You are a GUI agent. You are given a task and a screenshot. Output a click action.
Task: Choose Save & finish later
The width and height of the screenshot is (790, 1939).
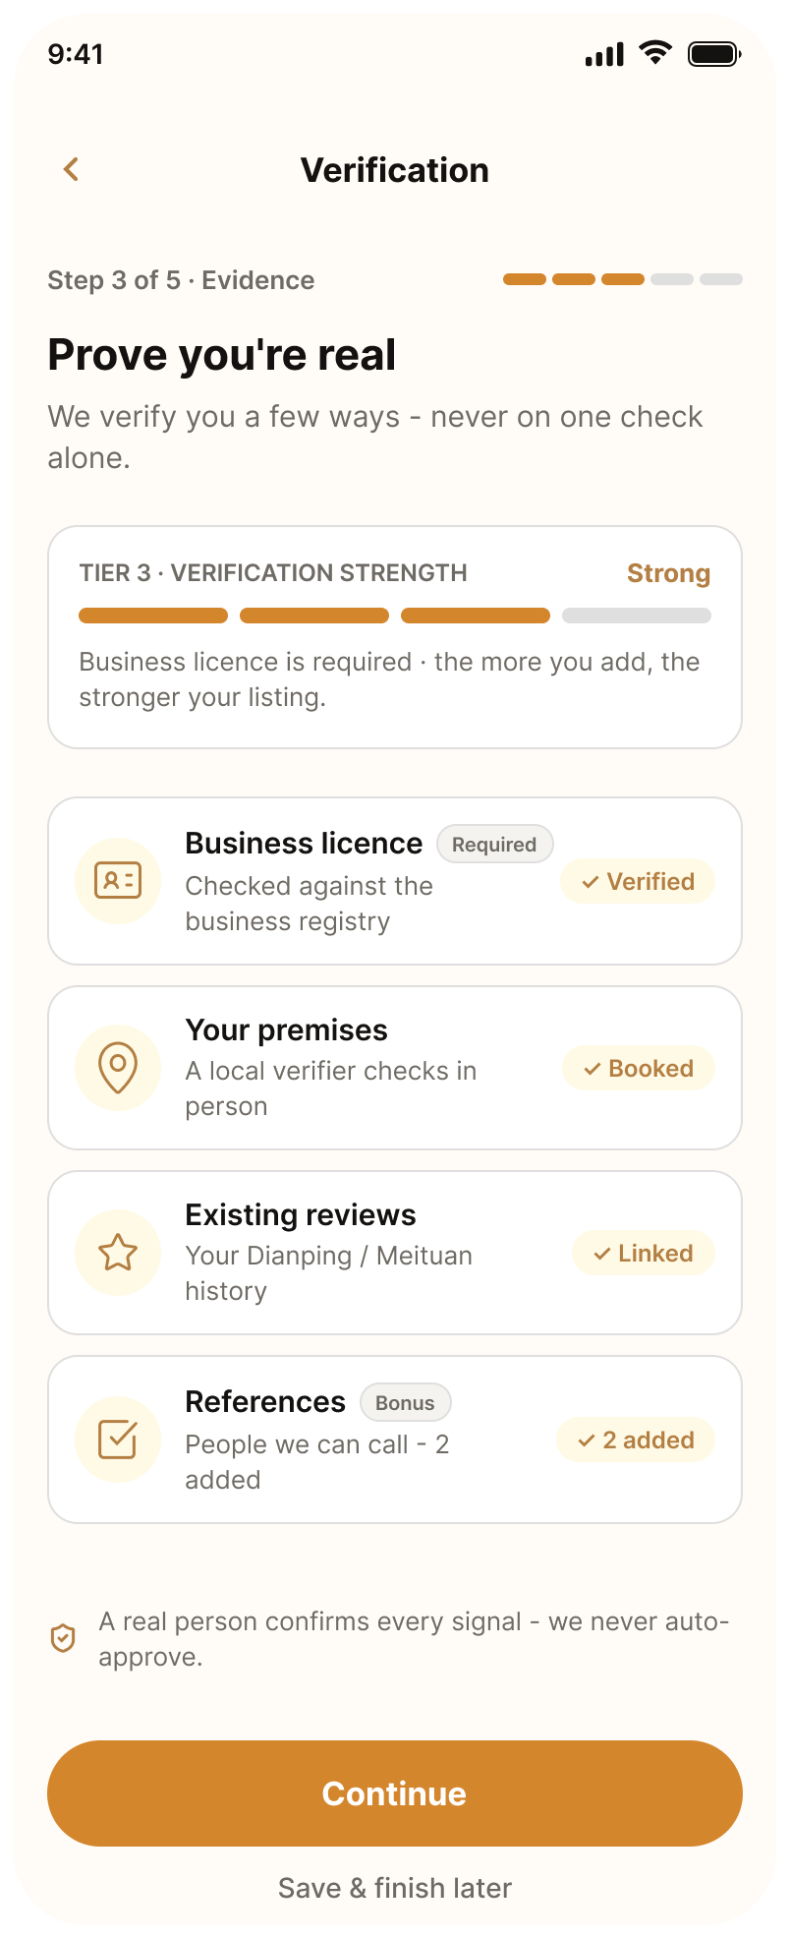tap(395, 1888)
